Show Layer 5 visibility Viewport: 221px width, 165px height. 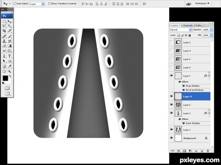[x=171, y=59]
